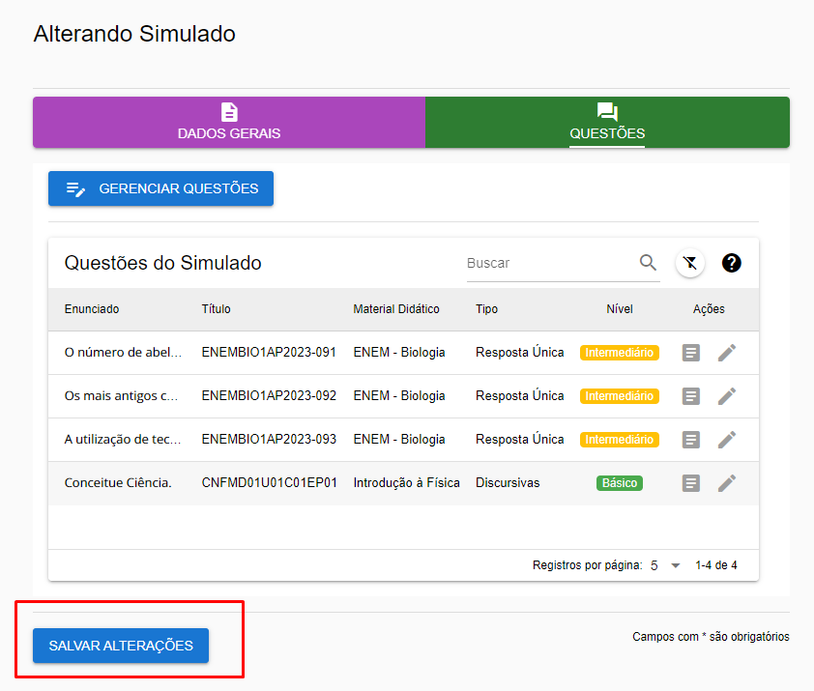The image size is (814, 691).
Task: View details of question CNFMD01U01C01EP01
Action: tap(690, 483)
